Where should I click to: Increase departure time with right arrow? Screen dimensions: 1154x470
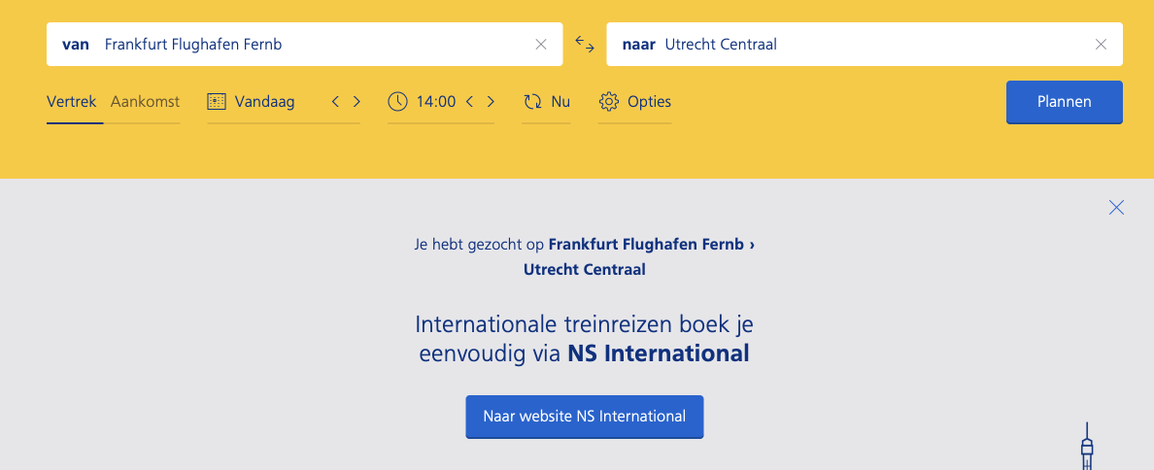coord(491,101)
